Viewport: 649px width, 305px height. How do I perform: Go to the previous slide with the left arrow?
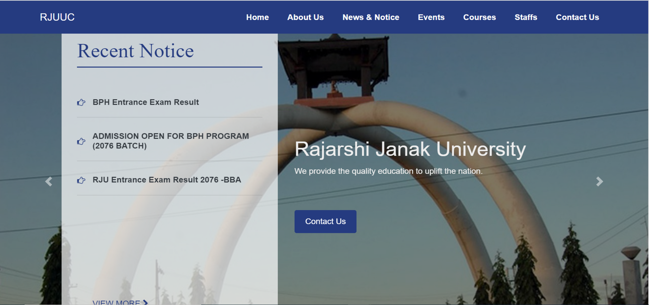[49, 182]
